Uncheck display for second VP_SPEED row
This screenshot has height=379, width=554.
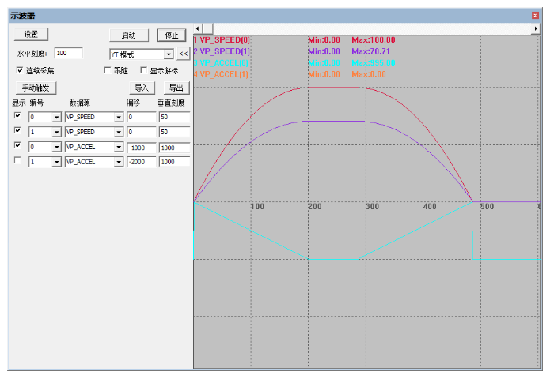pos(17,130)
